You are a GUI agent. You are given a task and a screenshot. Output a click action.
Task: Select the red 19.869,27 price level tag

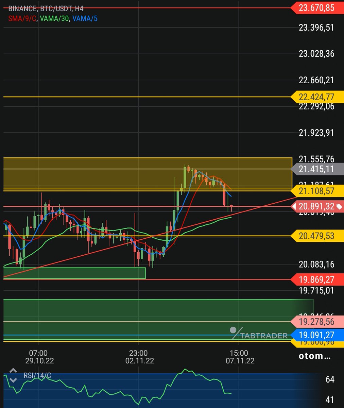click(317, 279)
